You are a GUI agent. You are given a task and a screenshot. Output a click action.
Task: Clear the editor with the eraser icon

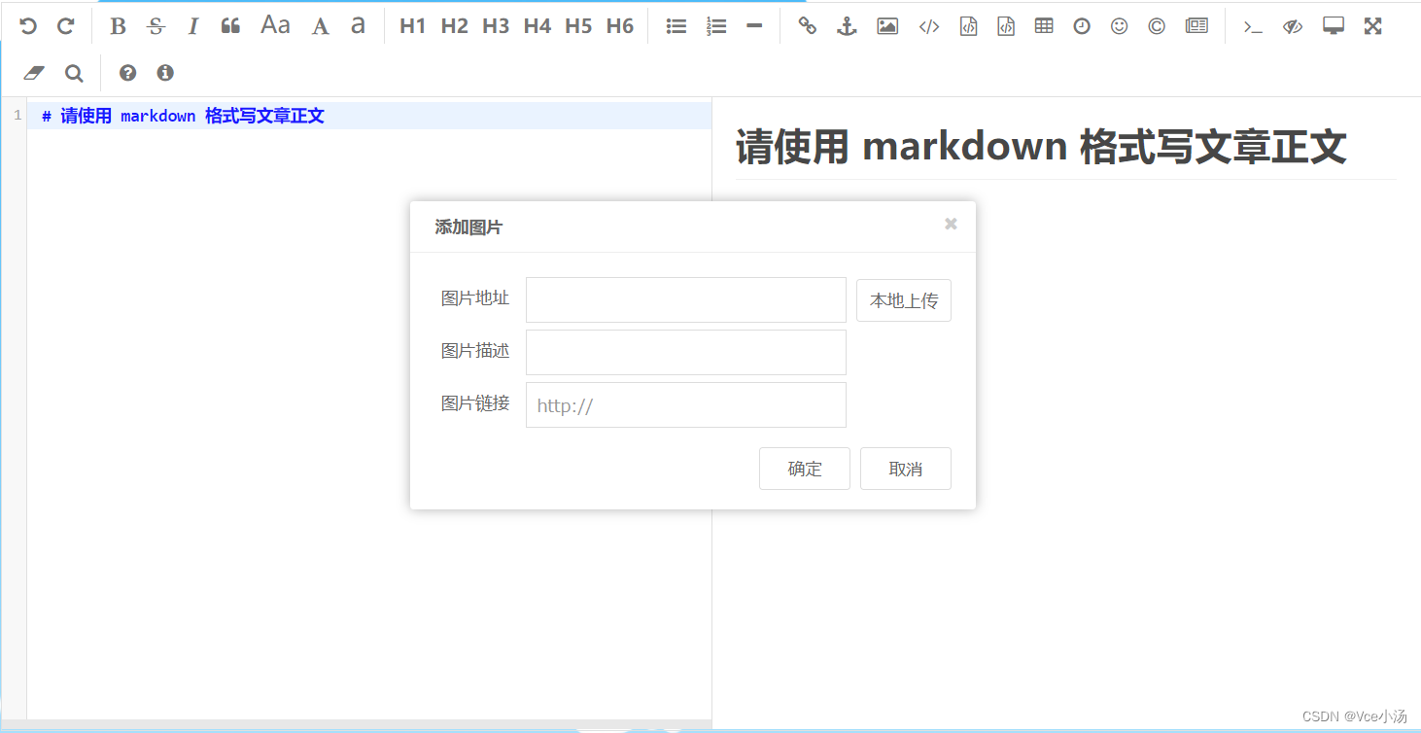(34, 73)
